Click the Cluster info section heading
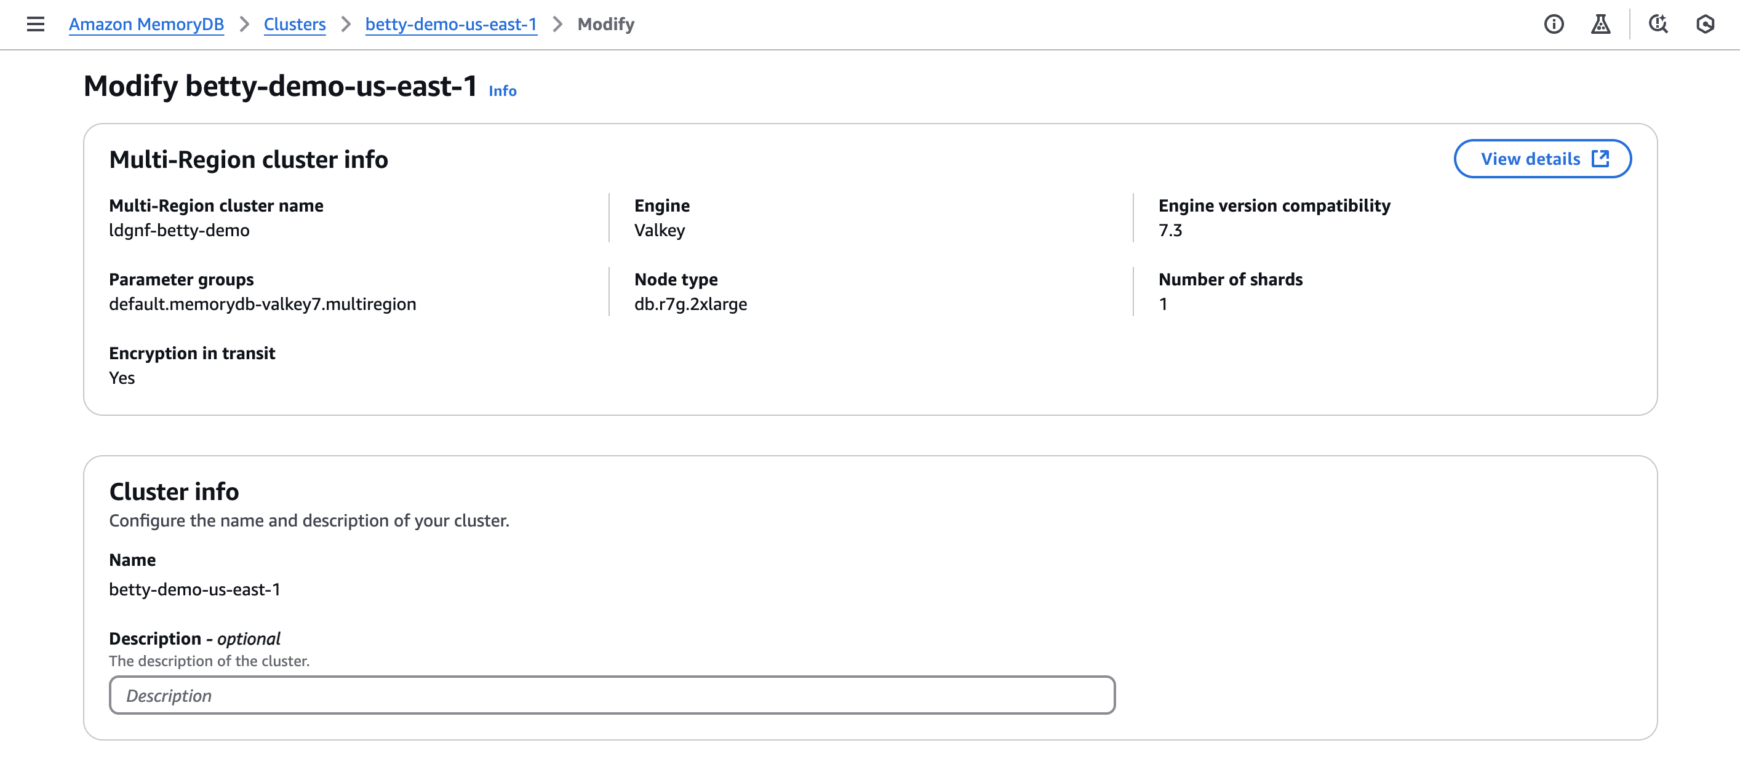1740x759 pixels. (x=174, y=491)
